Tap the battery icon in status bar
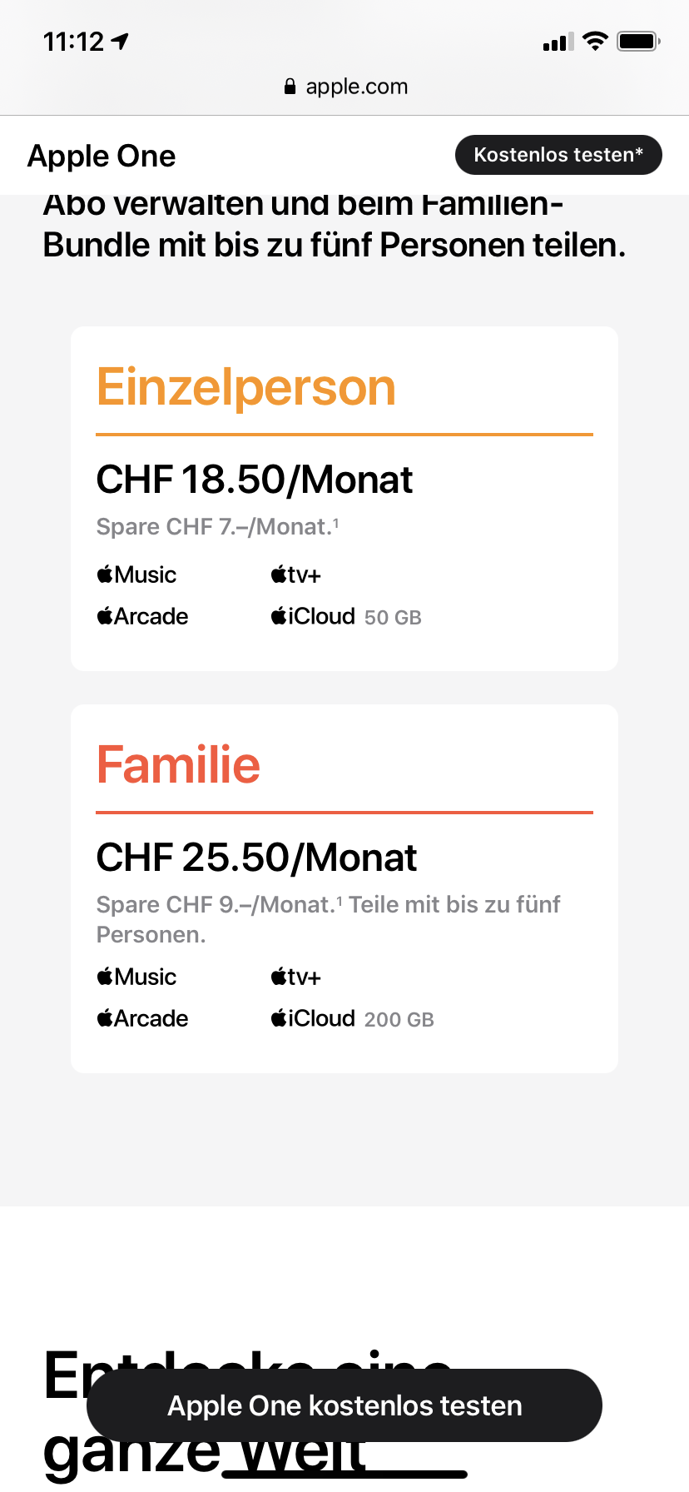Viewport: 689px width, 1492px height. (x=637, y=42)
